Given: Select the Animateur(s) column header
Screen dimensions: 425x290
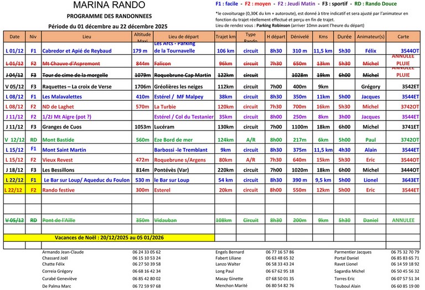Looking at the screenshot, I should pyautogui.click(x=370, y=37).
